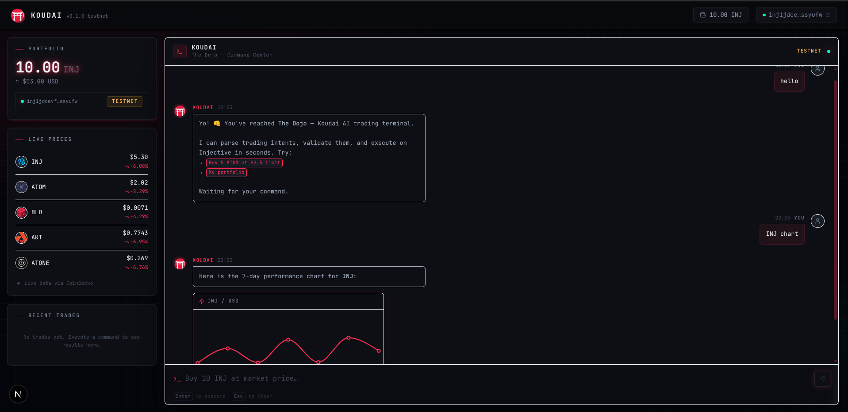Screen dimensions: 848x412
Task: Click AKT price $0.7743
Action: pyautogui.click(x=135, y=233)
